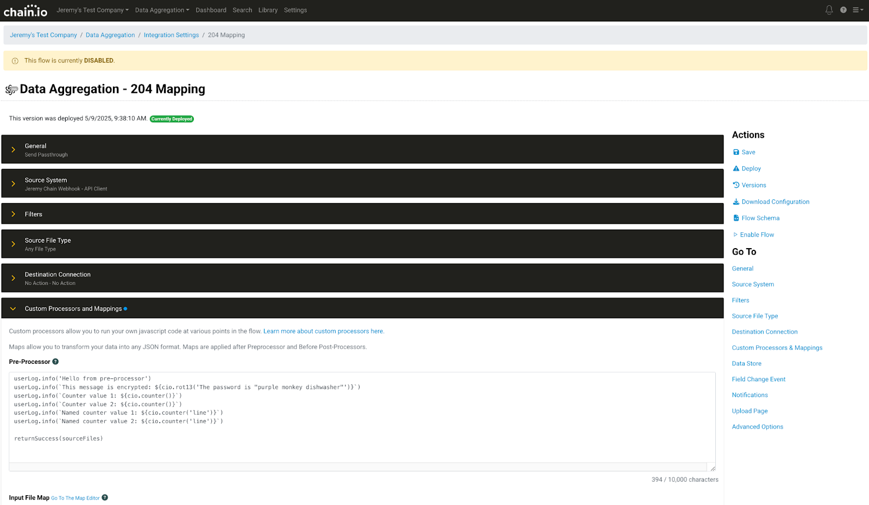This screenshot has width=869, height=505.
Task: Open the Search menu item
Action: [242, 10]
